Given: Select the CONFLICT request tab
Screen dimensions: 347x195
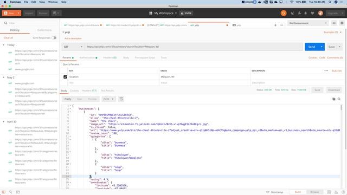Looking at the screenshot, I should pyautogui.click(x=167, y=25).
